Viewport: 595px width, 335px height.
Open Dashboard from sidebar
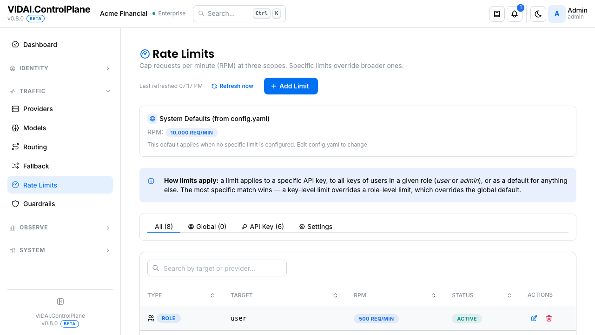60,45
